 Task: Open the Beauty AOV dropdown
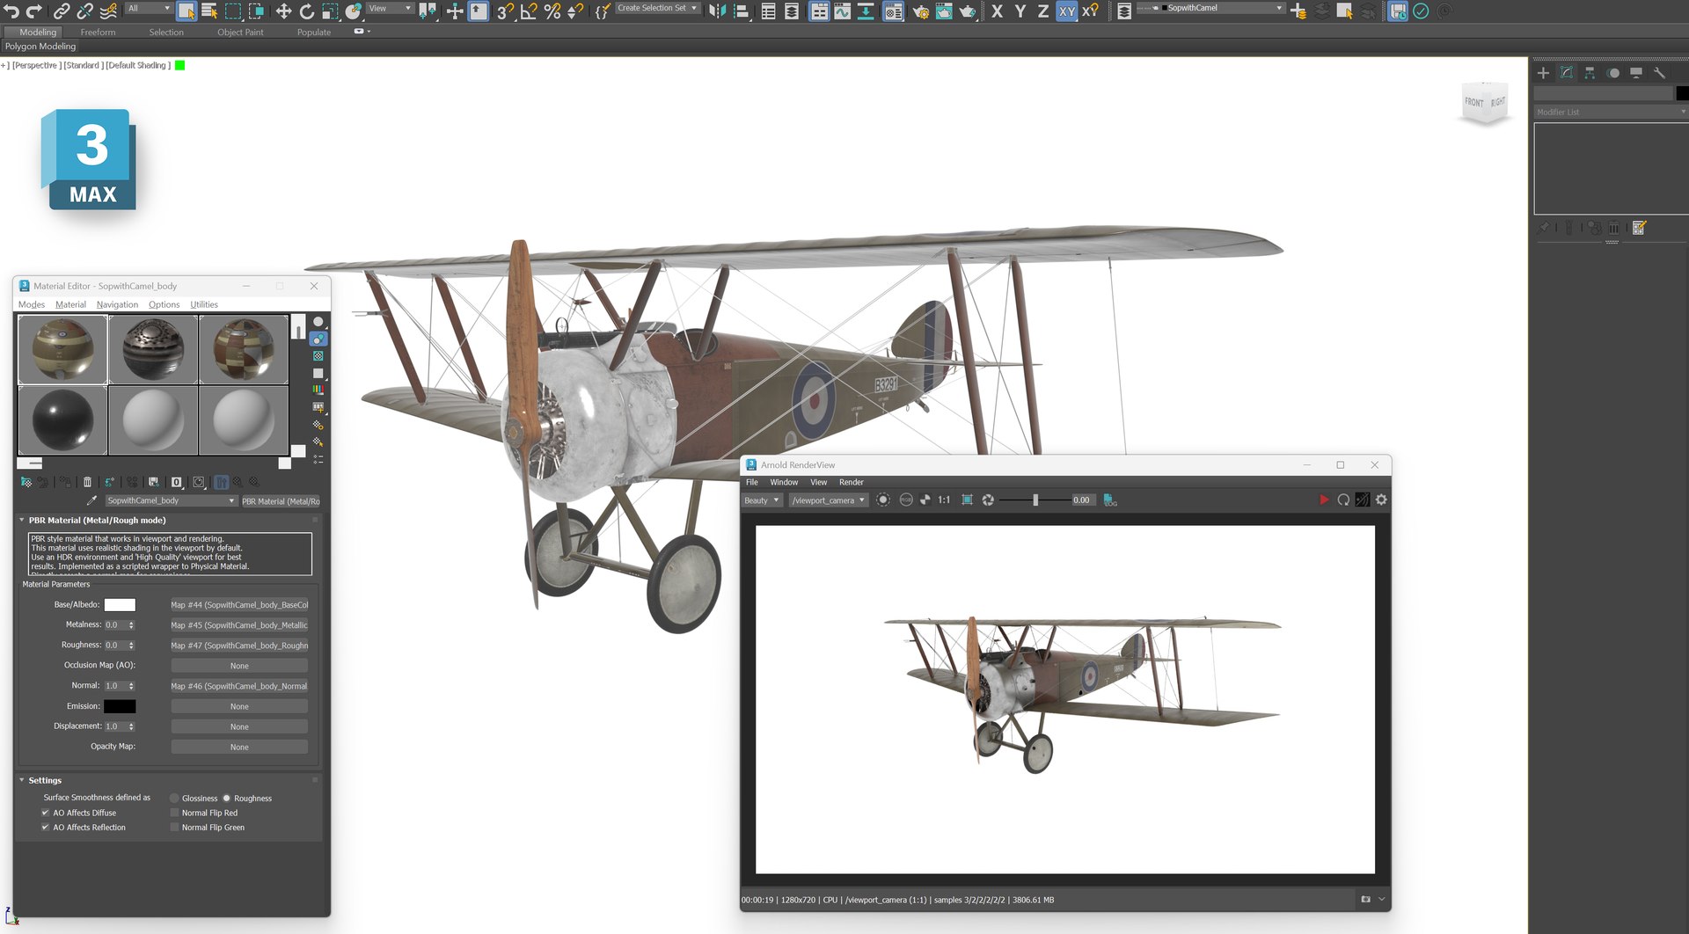coord(762,500)
